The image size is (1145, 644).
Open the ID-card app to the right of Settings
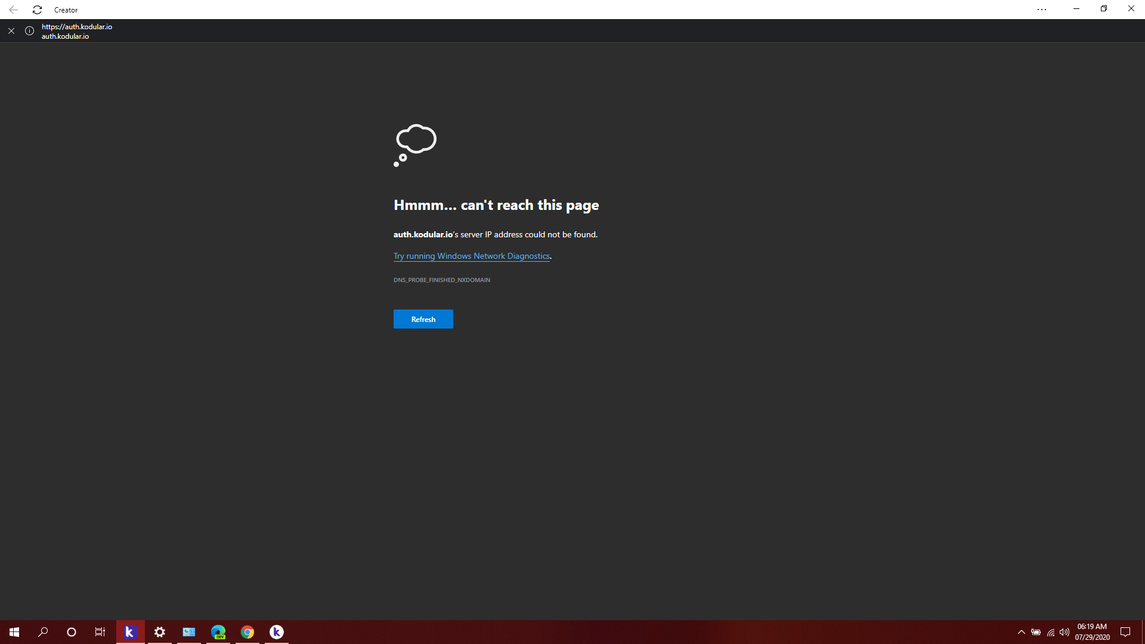coord(189,632)
